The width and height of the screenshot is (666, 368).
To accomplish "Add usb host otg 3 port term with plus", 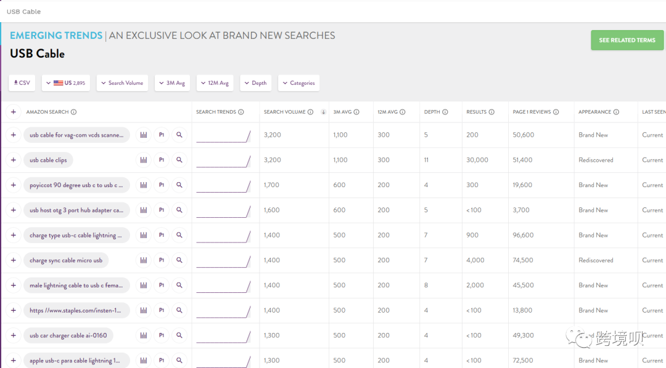I will coord(14,210).
